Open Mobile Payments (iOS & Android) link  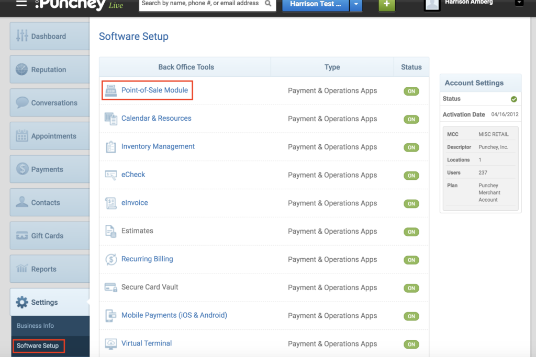pos(174,315)
